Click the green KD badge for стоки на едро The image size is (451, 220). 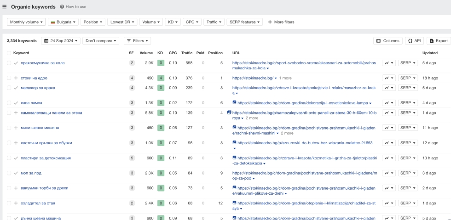tap(160, 78)
